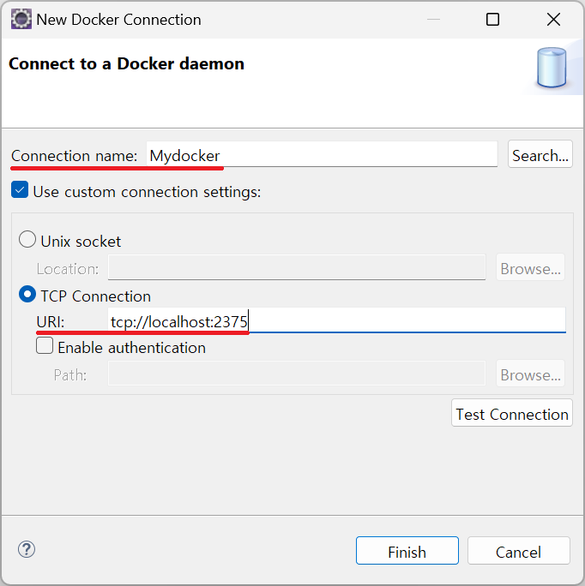Click into the Connection name field

[x=322, y=155]
